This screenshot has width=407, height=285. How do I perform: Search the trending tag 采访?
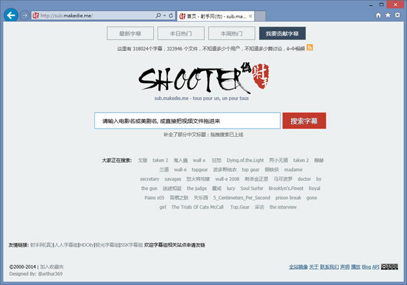(259, 207)
